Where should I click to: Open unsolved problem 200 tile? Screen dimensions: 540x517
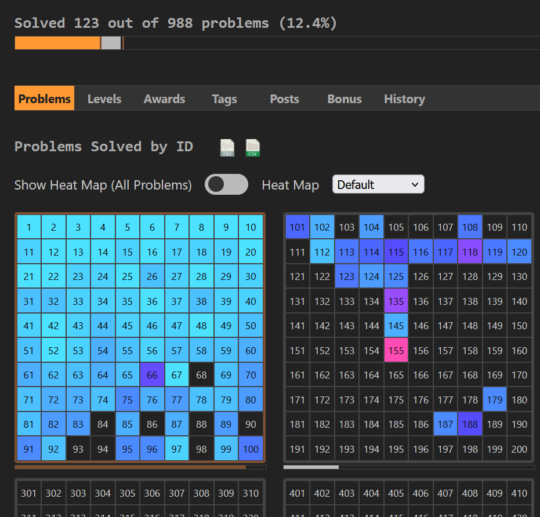point(519,449)
